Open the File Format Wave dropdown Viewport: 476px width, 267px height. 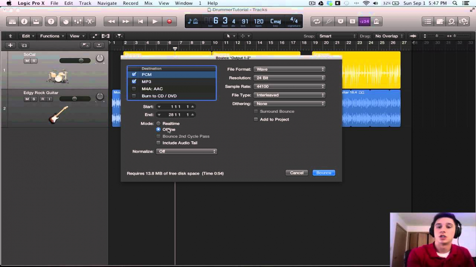[290, 69]
